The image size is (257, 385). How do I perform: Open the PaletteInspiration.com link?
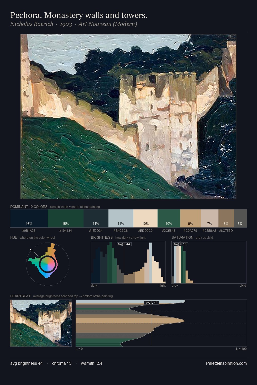(x=226, y=363)
